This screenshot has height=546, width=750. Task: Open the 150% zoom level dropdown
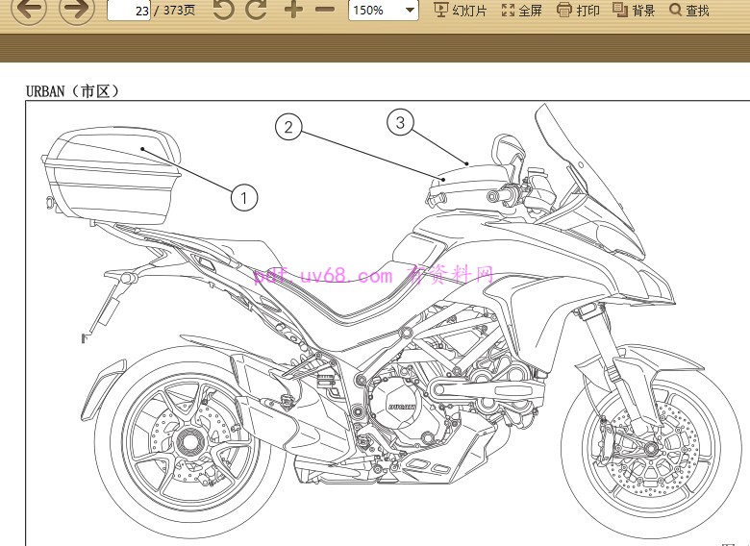pos(383,11)
